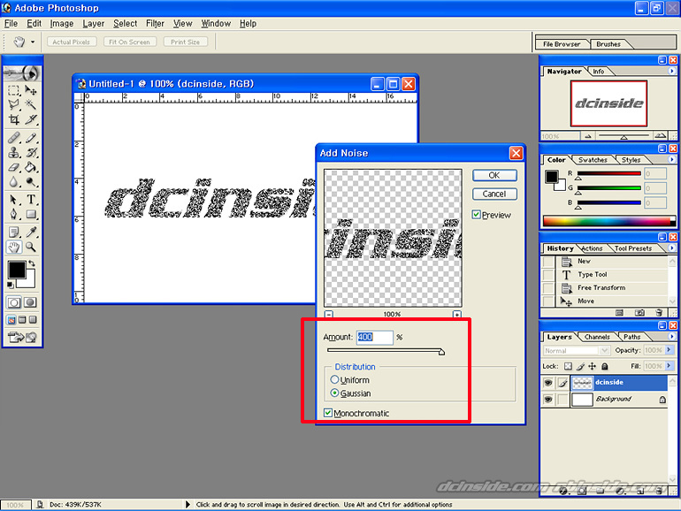Select Gaussian distribution option
The height and width of the screenshot is (511, 681).
coord(334,393)
